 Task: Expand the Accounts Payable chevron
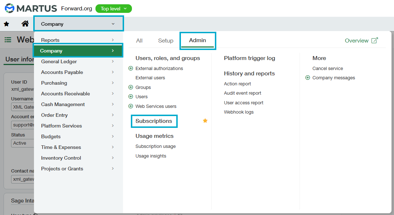(113, 72)
